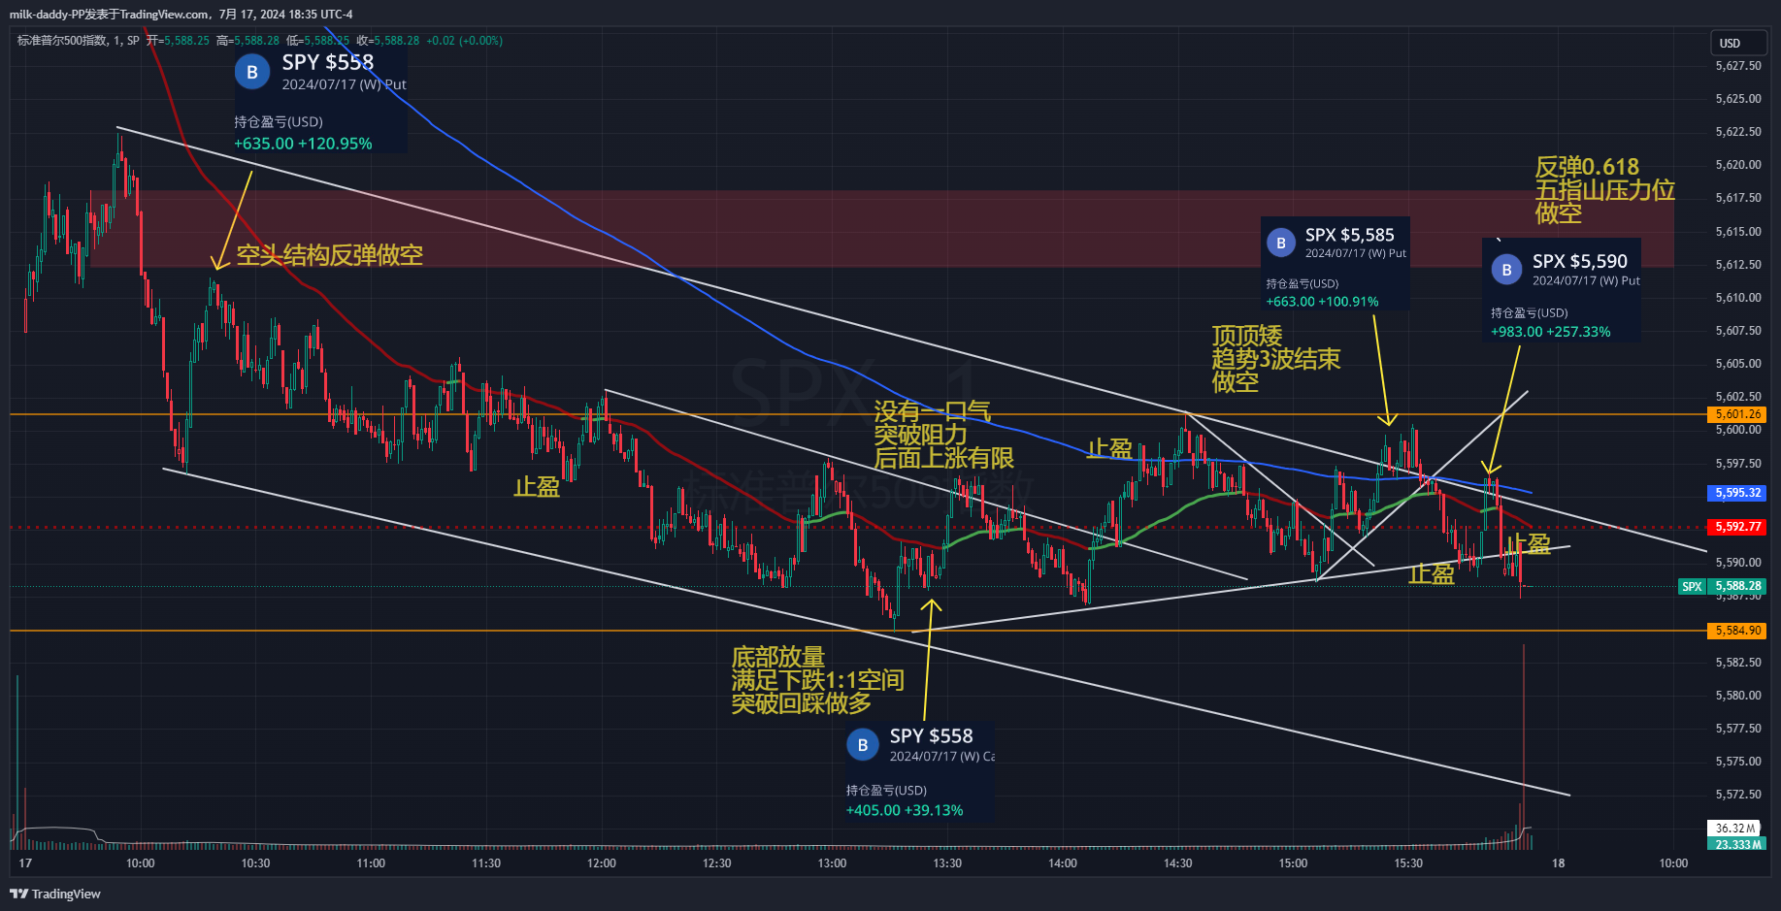Click the B icon beside SPX $5,585
Screen dimensions: 1781x911
click(1281, 244)
